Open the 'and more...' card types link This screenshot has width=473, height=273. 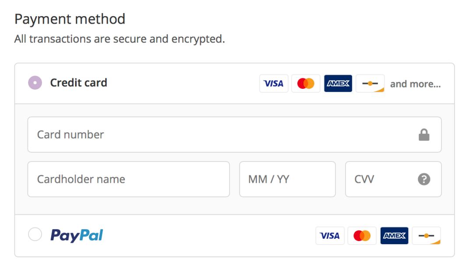pyautogui.click(x=415, y=84)
